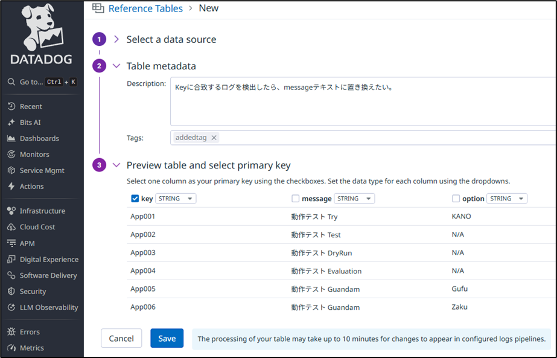
Task: Open LLM Observability in the sidebar
Action: 49,307
